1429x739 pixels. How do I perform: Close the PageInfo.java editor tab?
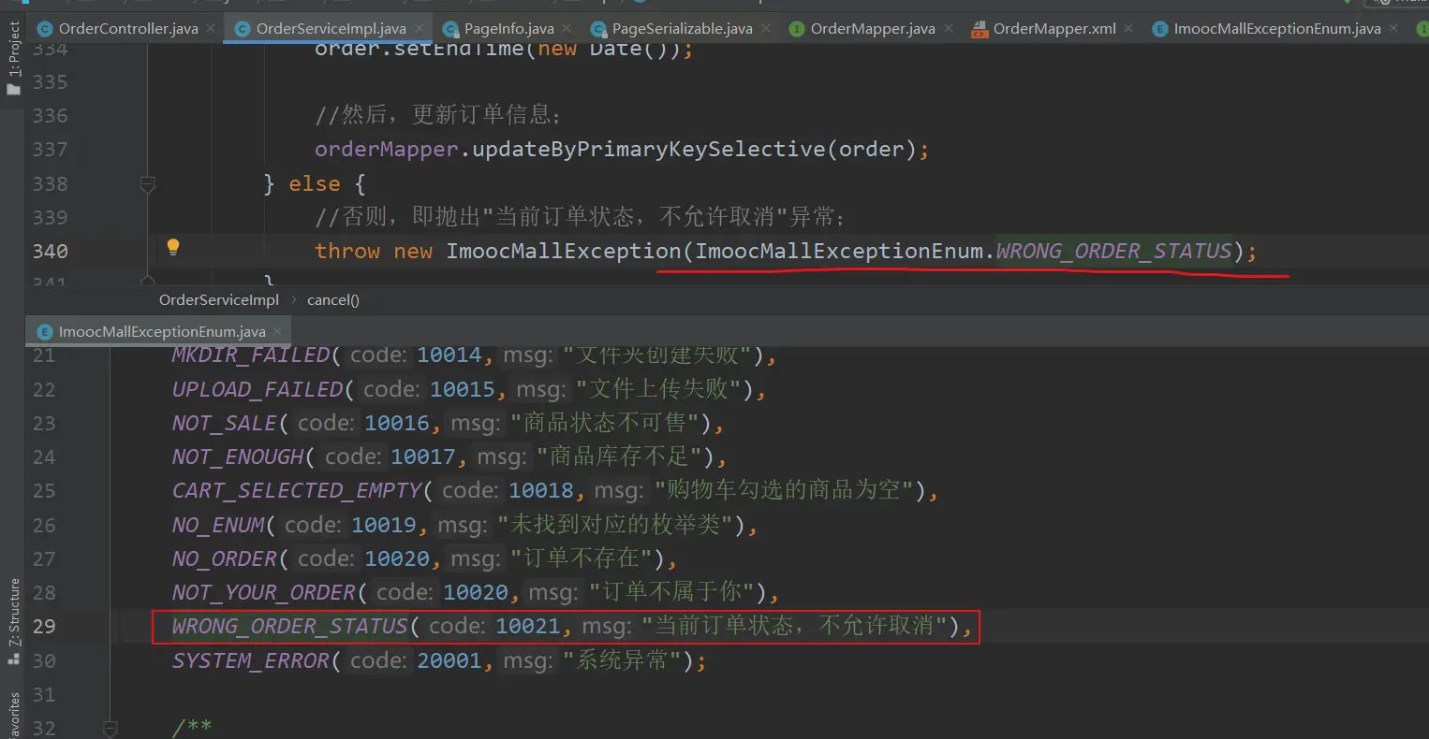(567, 29)
